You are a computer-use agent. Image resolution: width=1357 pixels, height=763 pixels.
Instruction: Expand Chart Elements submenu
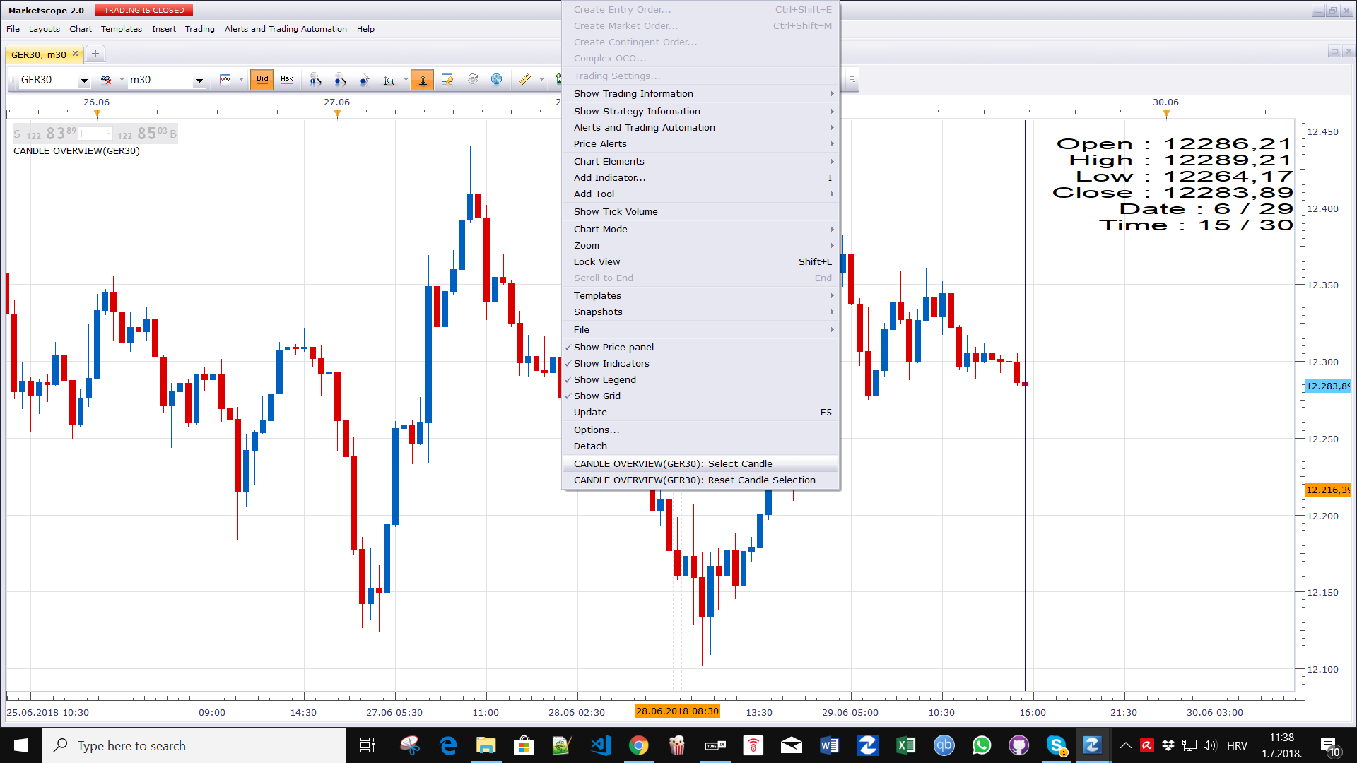click(700, 161)
